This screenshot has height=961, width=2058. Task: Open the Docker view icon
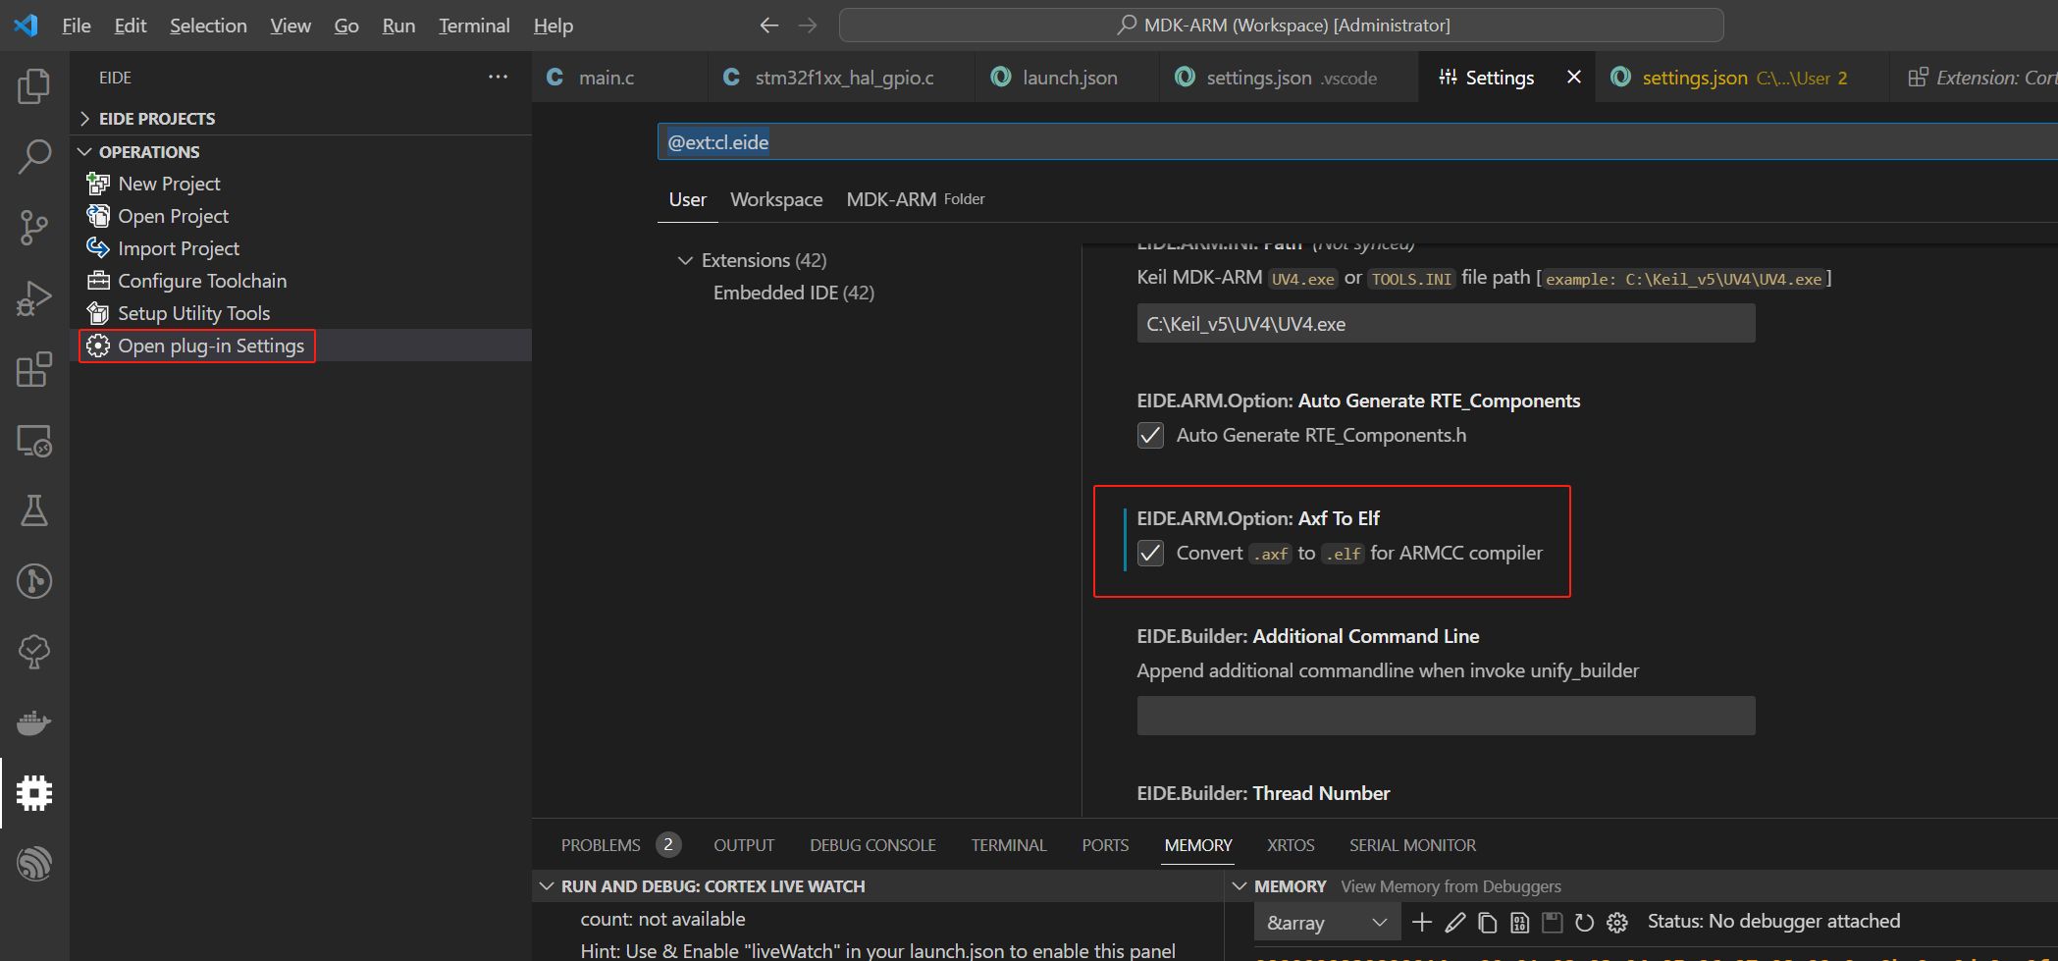click(34, 722)
